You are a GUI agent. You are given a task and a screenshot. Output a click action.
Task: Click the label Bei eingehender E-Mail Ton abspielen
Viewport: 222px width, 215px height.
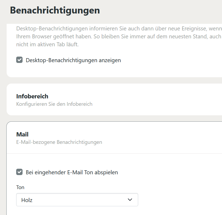[72, 172]
